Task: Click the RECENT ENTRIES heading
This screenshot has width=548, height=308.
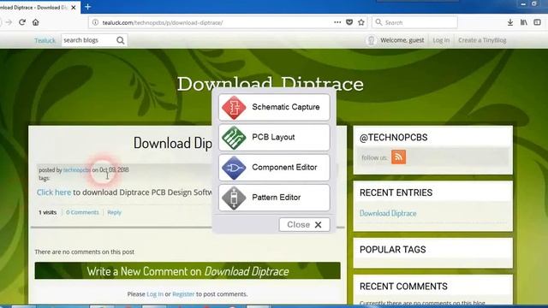Action: tap(396, 192)
